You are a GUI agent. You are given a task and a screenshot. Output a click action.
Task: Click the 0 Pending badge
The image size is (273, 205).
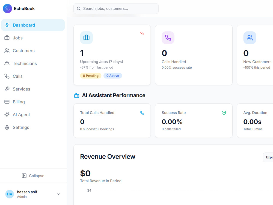tap(91, 76)
